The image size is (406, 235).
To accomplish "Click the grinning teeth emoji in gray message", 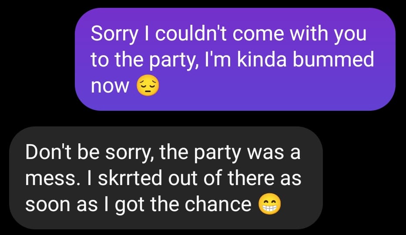I will click(269, 204).
